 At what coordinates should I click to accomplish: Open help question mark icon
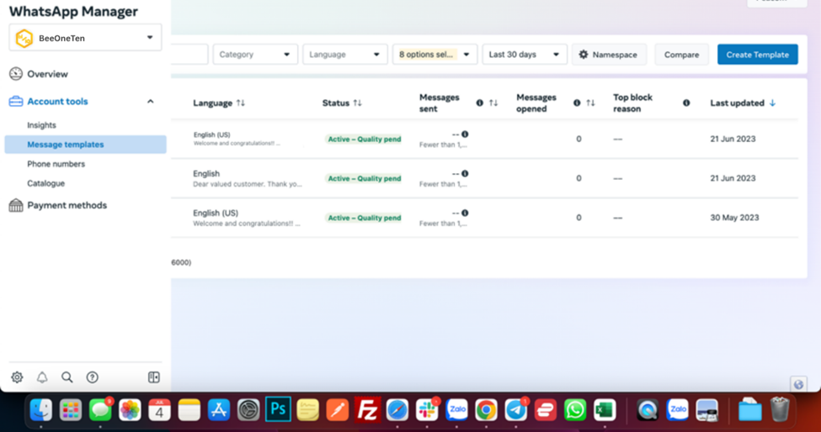93,377
